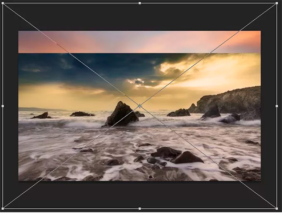Click the medium rock right of center horizon
Viewport: 282px width, 213px height.
[179, 113]
